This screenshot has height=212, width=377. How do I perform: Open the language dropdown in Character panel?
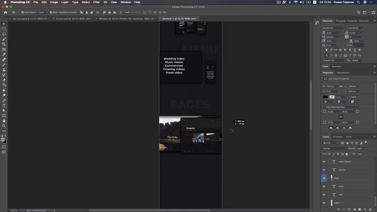tap(334, 60)
